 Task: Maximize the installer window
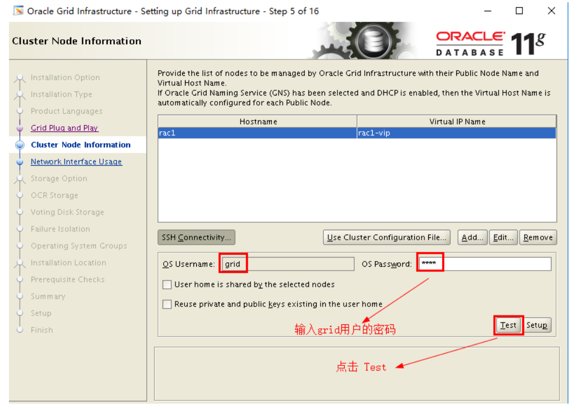click(519, 11)
